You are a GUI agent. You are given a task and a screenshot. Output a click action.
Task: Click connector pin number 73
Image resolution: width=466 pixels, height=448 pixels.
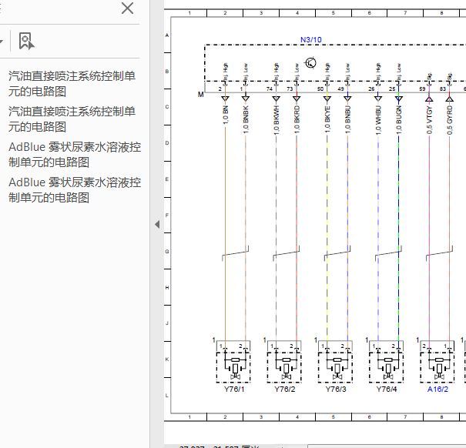290,89
